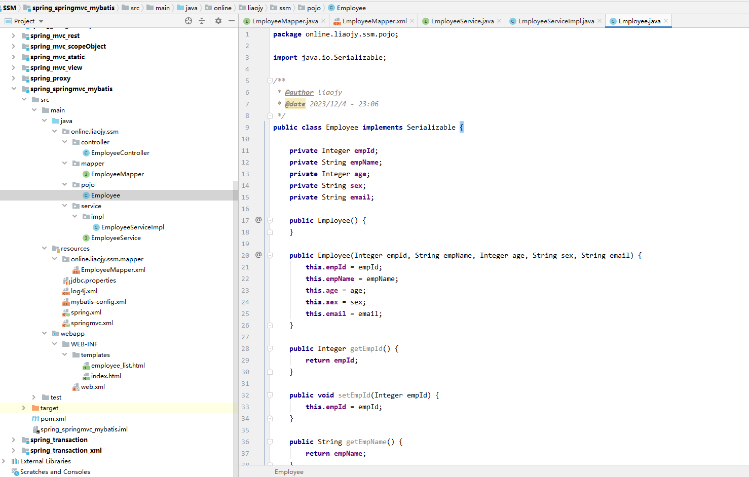Collapse the resources folder

(44, 248)
